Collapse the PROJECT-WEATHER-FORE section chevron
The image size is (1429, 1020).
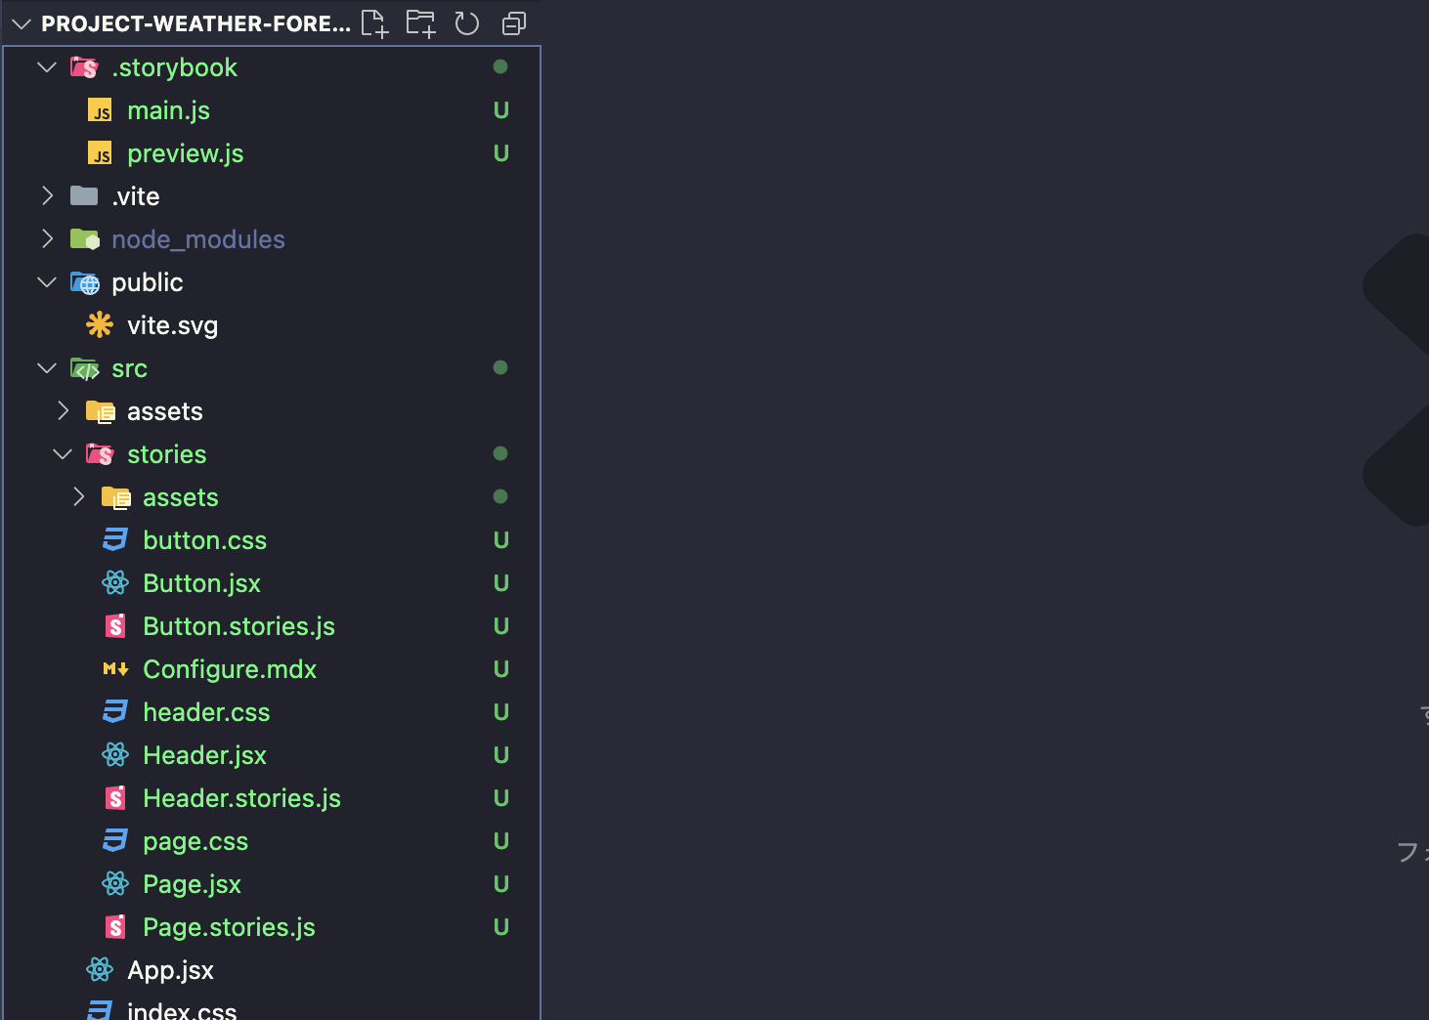click(22, 23)
